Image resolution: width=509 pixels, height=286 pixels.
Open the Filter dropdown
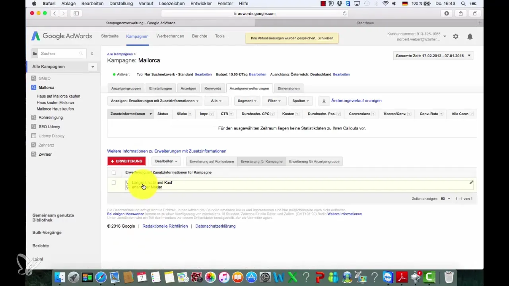tap(275, 101)
